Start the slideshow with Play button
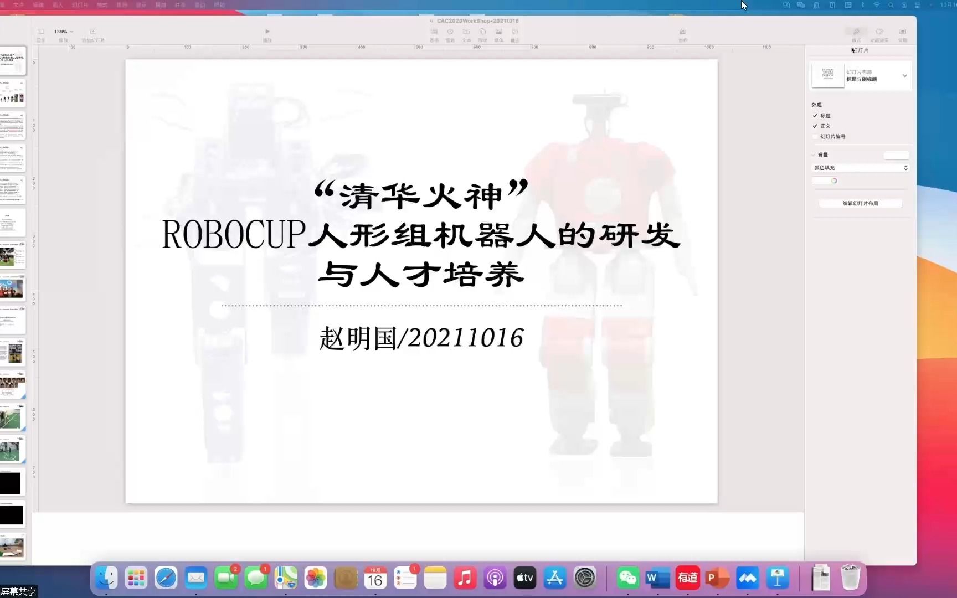Image resolution: width=957 pixels, height=598 pixels. [x=267, y=32]
